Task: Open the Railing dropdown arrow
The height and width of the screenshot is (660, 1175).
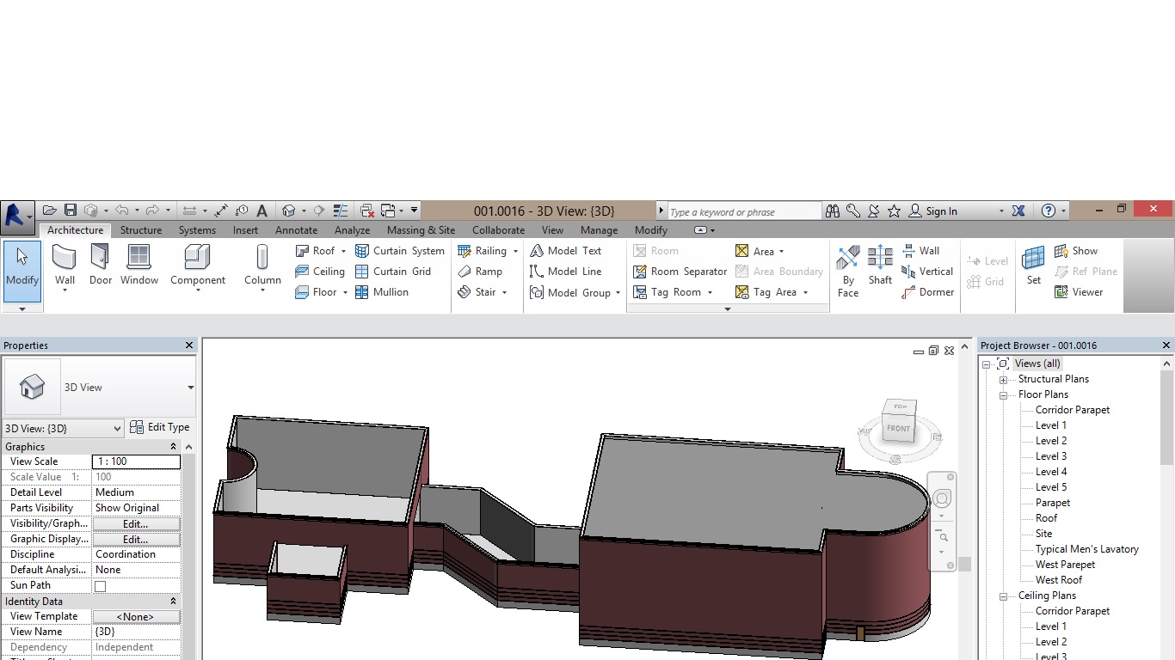Action: [515, 251]
